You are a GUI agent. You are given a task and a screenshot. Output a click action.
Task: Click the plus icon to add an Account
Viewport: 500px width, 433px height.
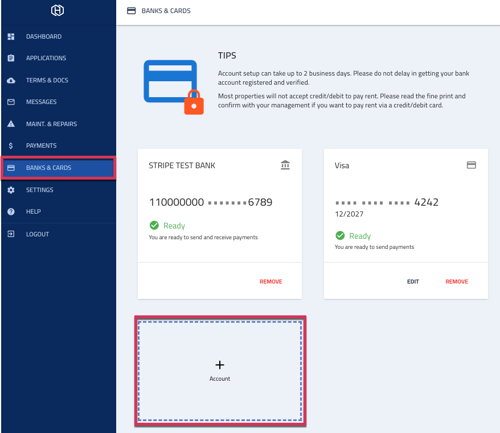219,365
